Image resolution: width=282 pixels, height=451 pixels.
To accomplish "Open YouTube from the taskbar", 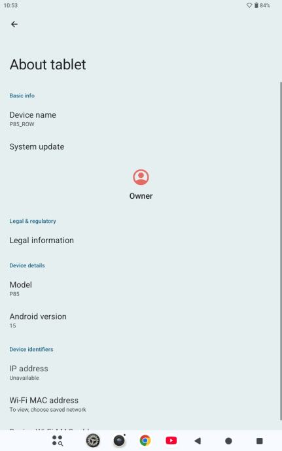I will (x=171, y=441).
